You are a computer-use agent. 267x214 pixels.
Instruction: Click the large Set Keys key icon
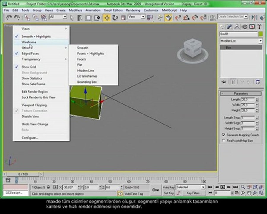[156, 190]
